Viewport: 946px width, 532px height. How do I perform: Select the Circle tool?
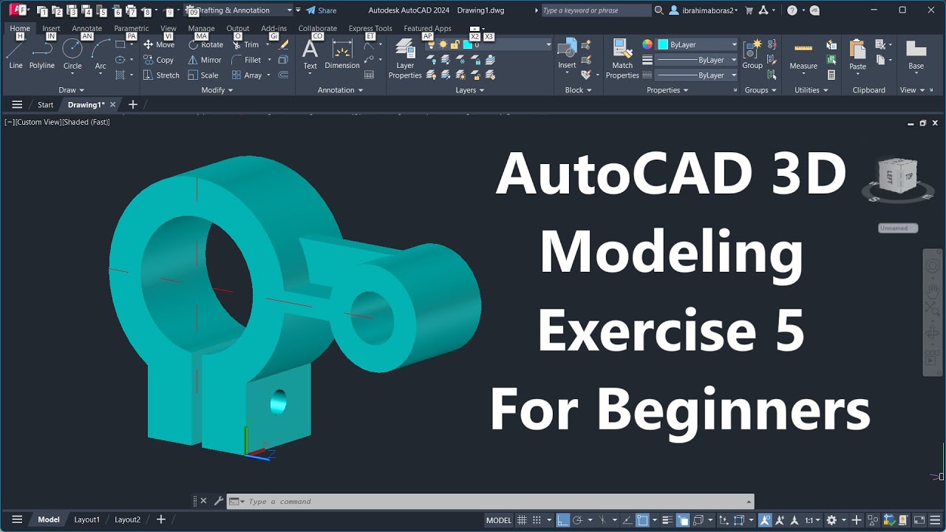[72, 55]
